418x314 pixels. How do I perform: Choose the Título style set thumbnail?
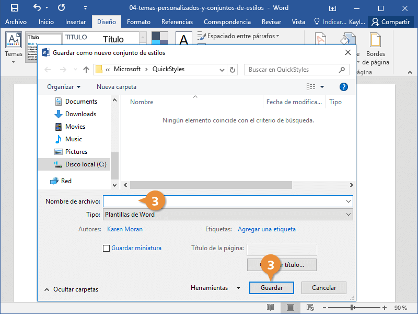tap(113, 39)
